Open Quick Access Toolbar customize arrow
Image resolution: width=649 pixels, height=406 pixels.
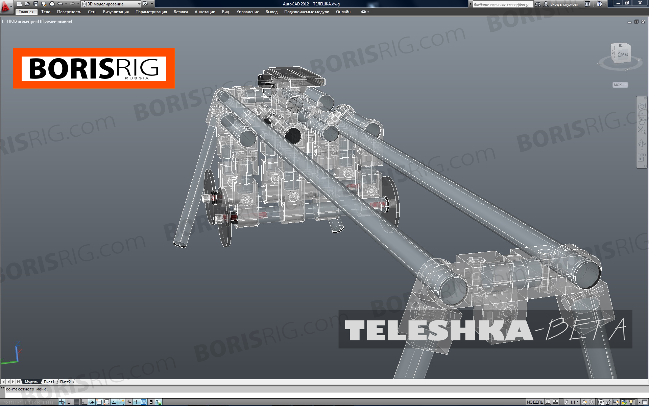152,4
